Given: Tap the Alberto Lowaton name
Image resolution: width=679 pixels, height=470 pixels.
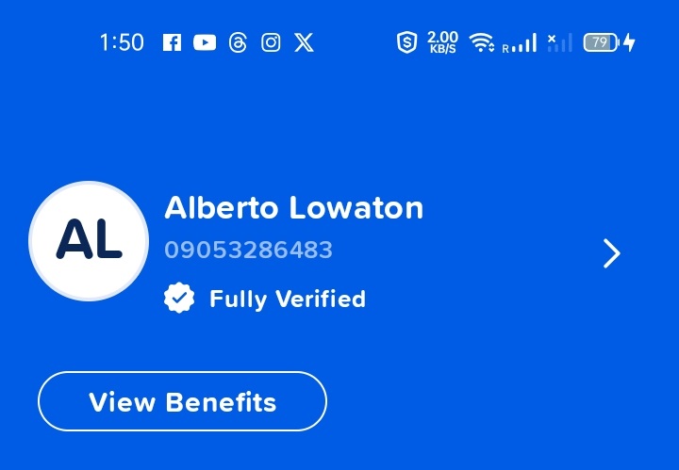Looking at the screenshot, I should click(x=293, y=208).
